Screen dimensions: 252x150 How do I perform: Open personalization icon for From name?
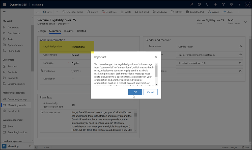coord(240,46)
